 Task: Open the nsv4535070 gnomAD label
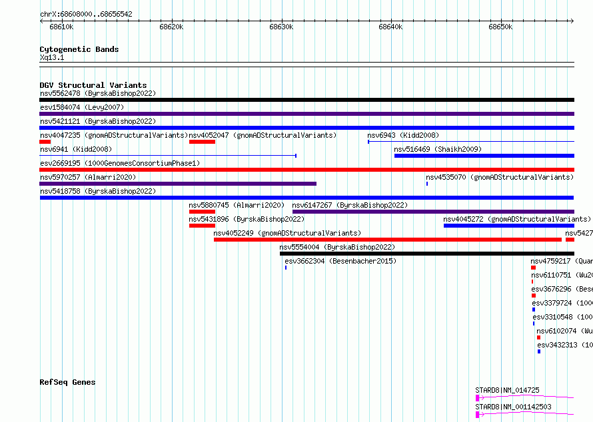click(x=500, y=177)
